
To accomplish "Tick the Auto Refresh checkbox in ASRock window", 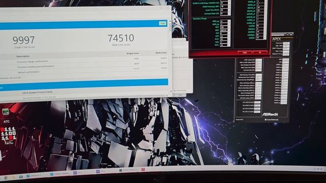I will point(265,120).
